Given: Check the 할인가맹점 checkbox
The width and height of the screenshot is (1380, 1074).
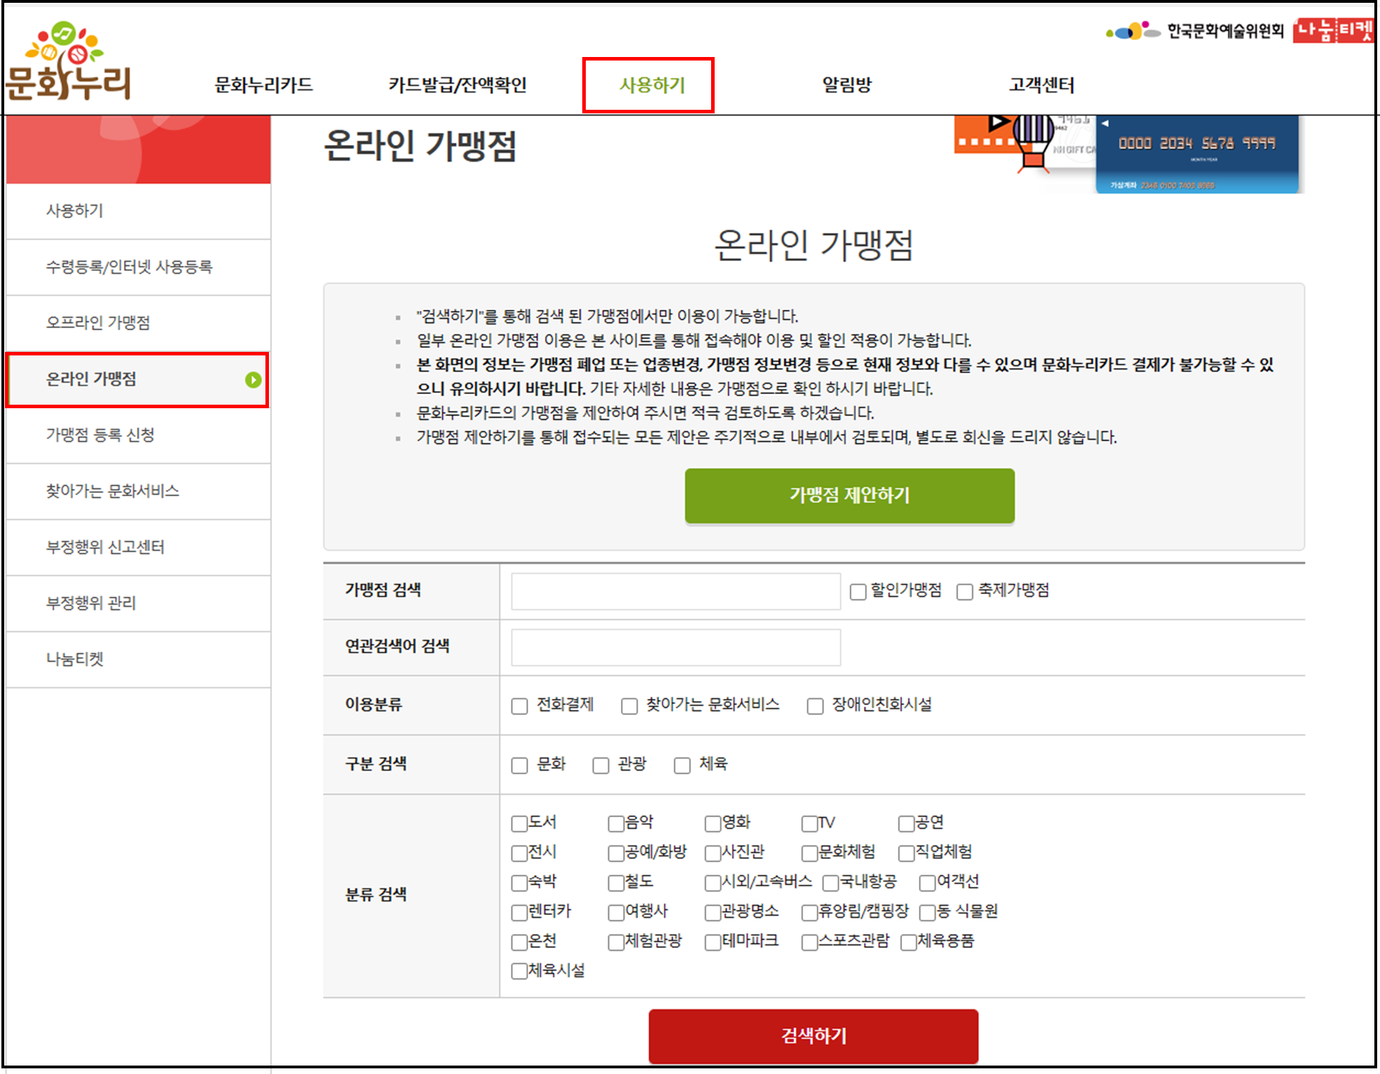Looking at the screenshot, I should click(858, 592).
